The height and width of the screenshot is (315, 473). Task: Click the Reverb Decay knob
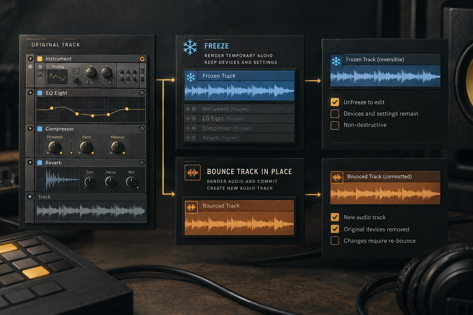tap(111, 182)
